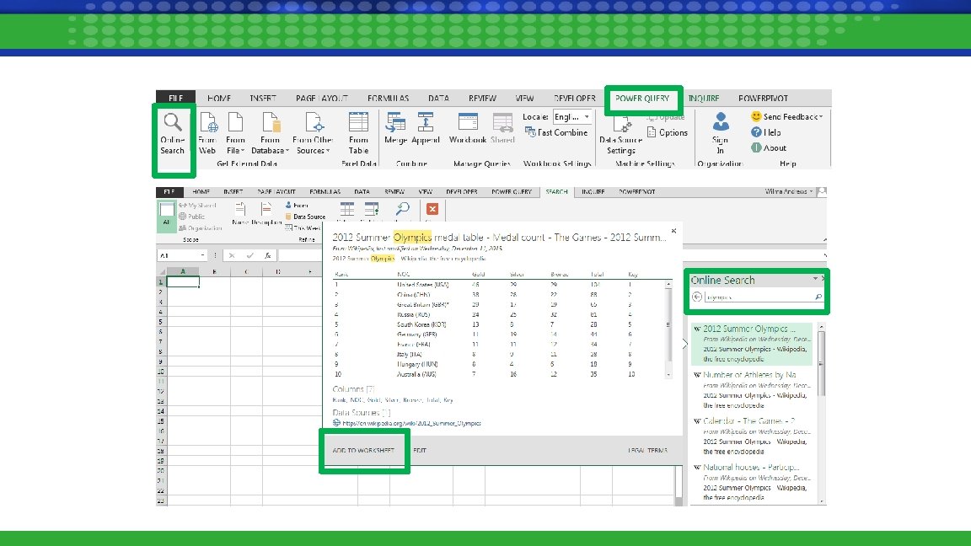
Task: Select the National houses search result
Action: tap(751, 482)
